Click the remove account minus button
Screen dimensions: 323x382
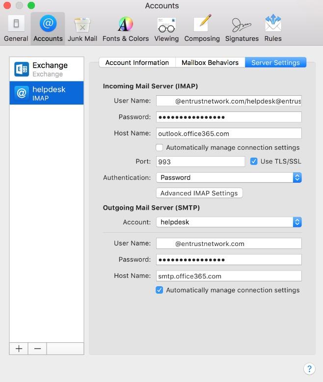pos(37,349)
